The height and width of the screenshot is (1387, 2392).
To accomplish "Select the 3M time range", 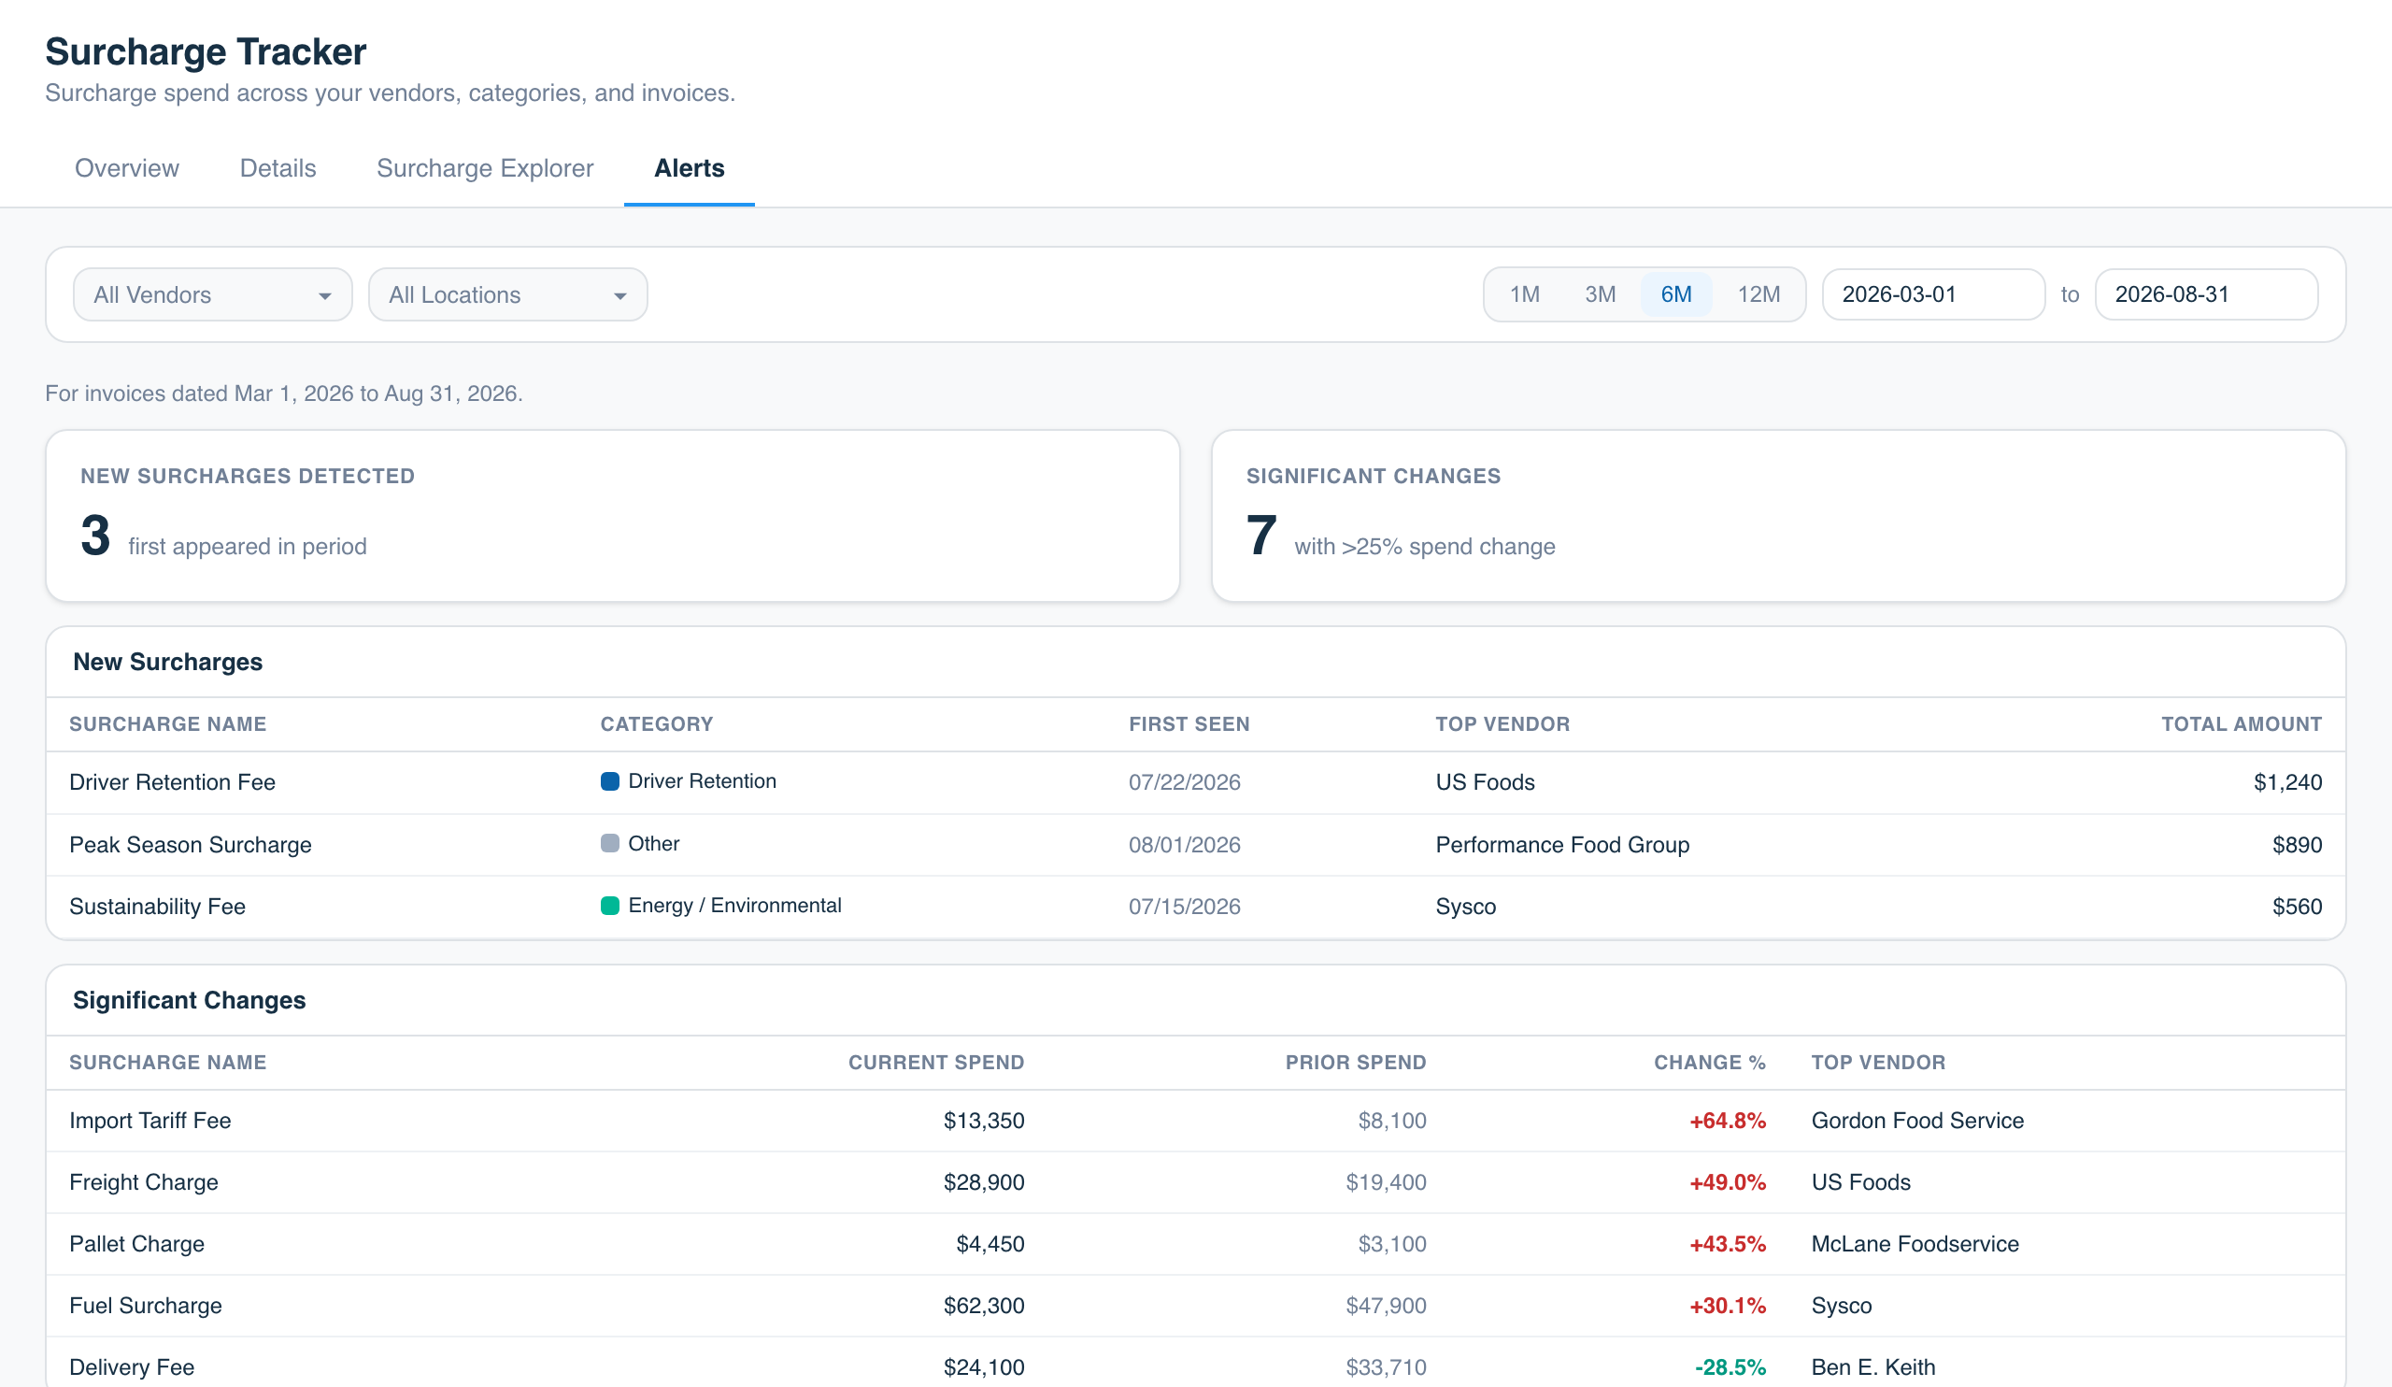I will pyautogui.click(x=1601, y=294).
